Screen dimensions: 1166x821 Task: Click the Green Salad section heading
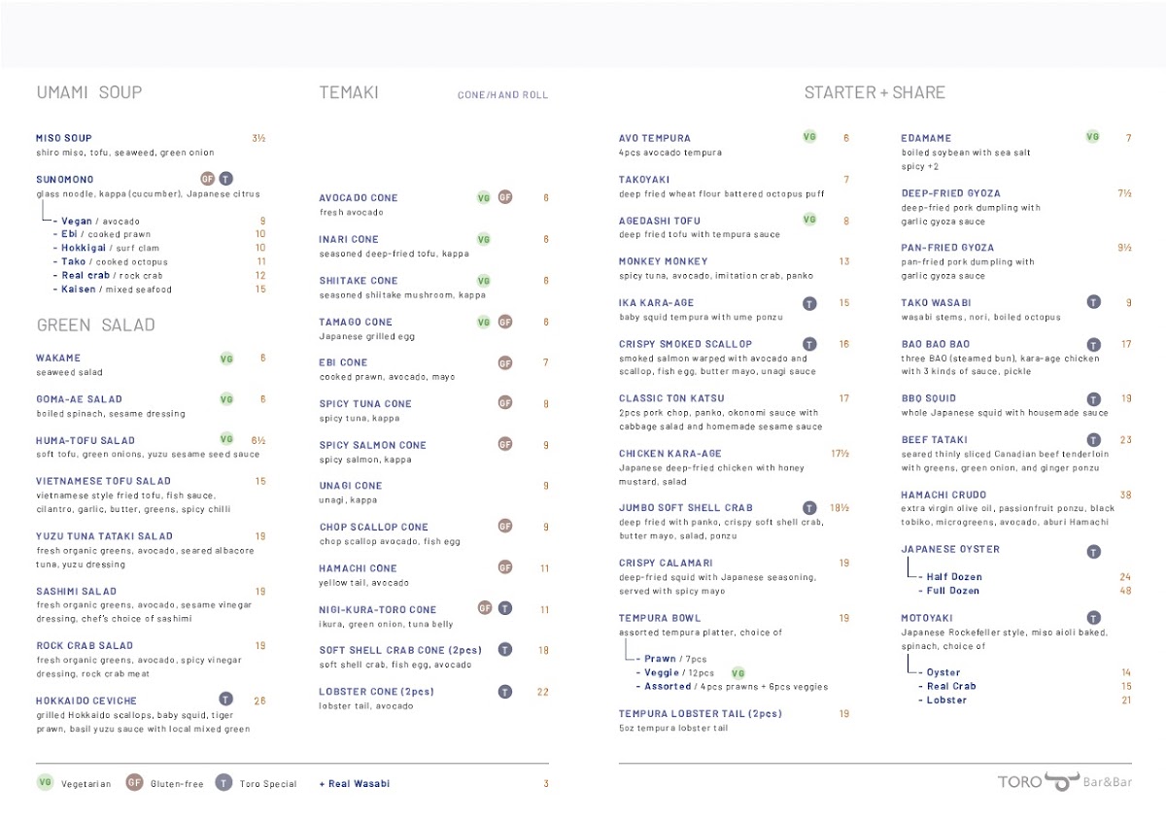pyautogui.click(x=95, y=325)
